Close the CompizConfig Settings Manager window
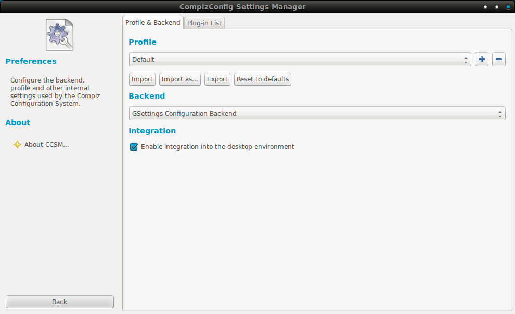This screenshot has height=314, width=515. click(x=508, y=7)
